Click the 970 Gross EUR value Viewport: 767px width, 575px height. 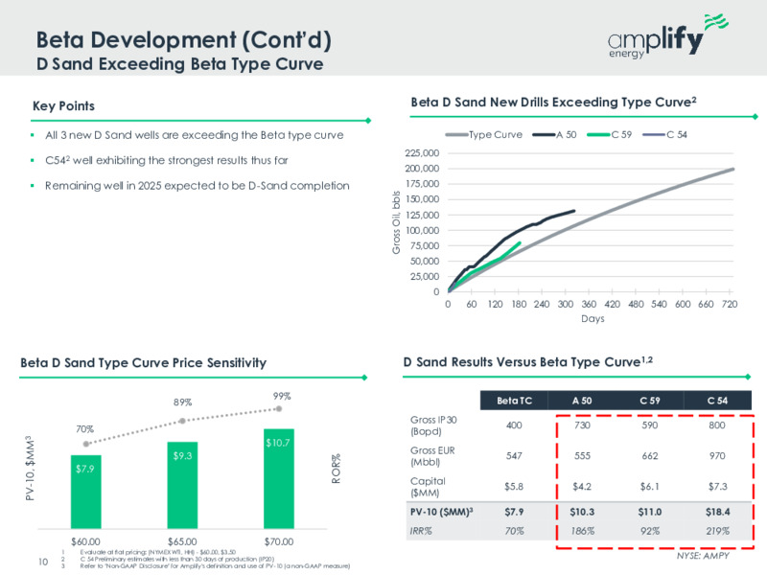(x=717, y=456)
